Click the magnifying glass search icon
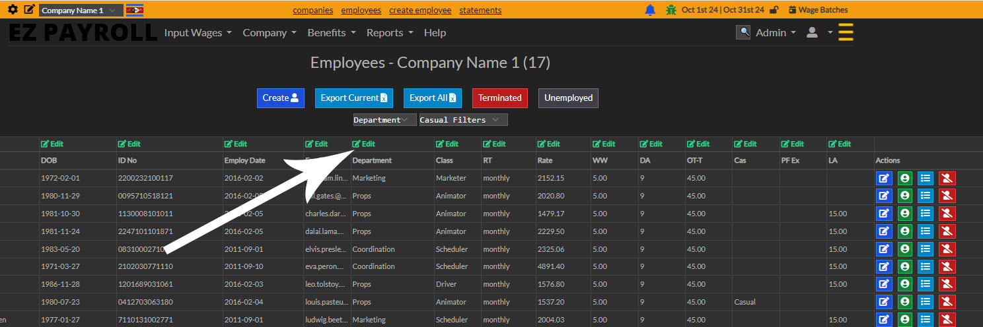This screenshot has width=983, height=327. point(743,32)
